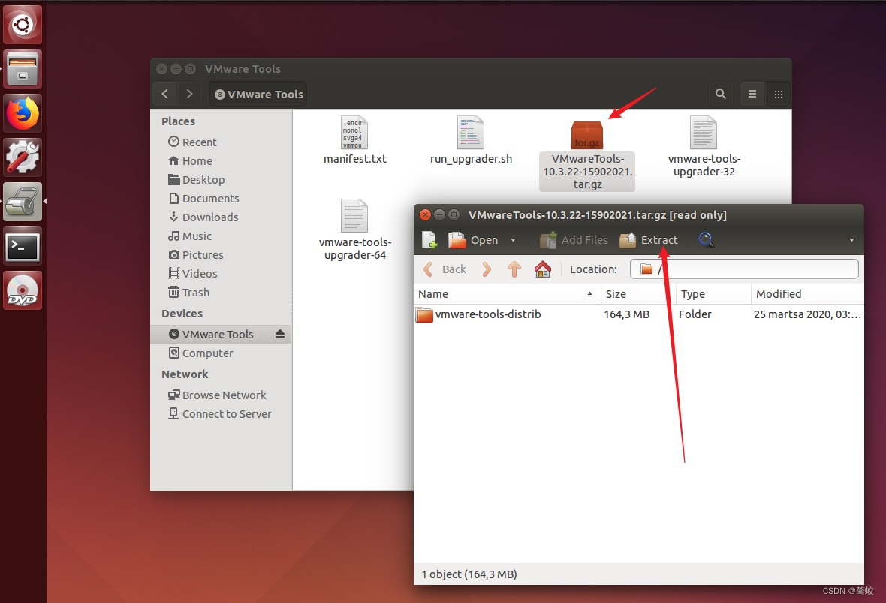Screen dimensions: 886x603
Task: Click Add Files in archive toolbar
Action: tap(574, 240)
